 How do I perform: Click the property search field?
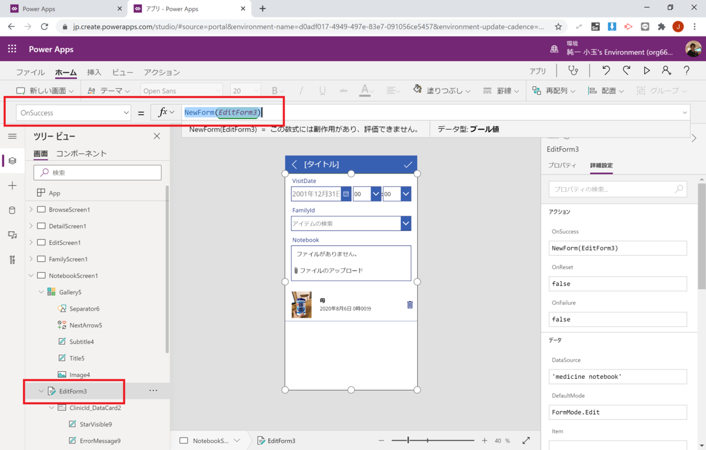tap(618, 189)
